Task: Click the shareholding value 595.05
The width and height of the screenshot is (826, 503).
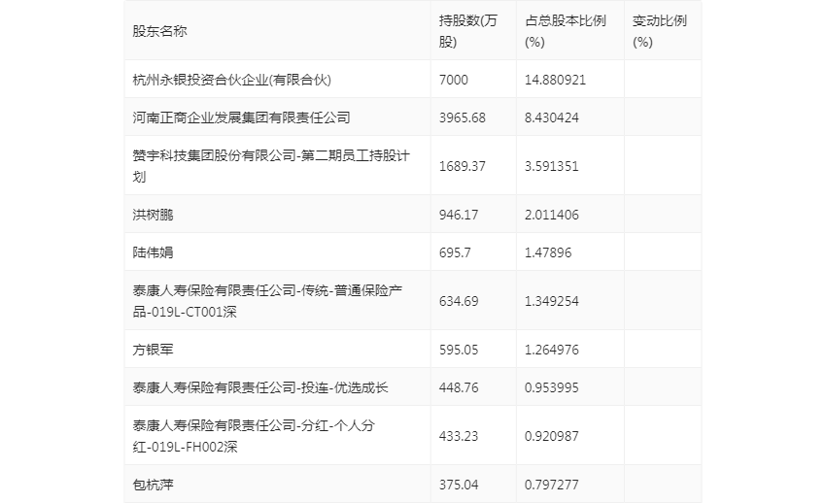Action: [459, 350]
